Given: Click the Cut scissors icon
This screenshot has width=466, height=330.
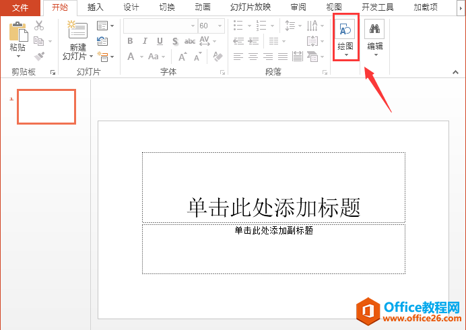Looking at the screenshot, I should [x=39, y=26].
